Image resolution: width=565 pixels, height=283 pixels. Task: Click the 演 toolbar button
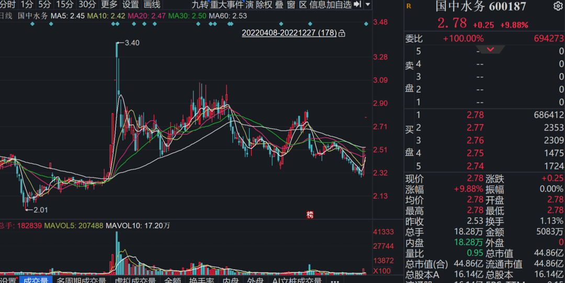[x=250, y=4]
